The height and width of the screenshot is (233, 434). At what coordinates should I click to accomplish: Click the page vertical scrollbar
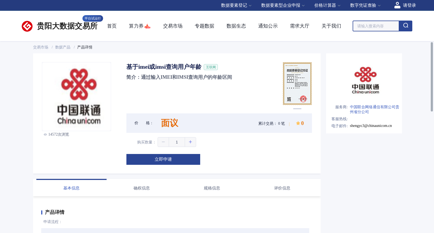[432, 77]
